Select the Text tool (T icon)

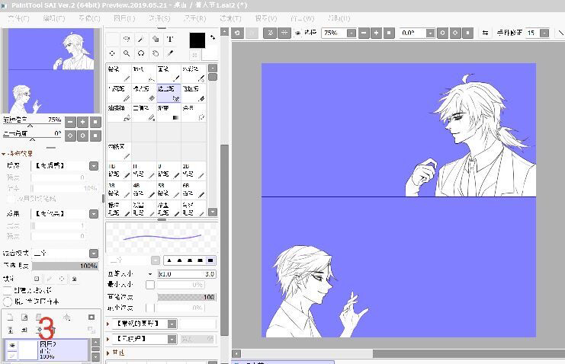[x=170, y=39]
